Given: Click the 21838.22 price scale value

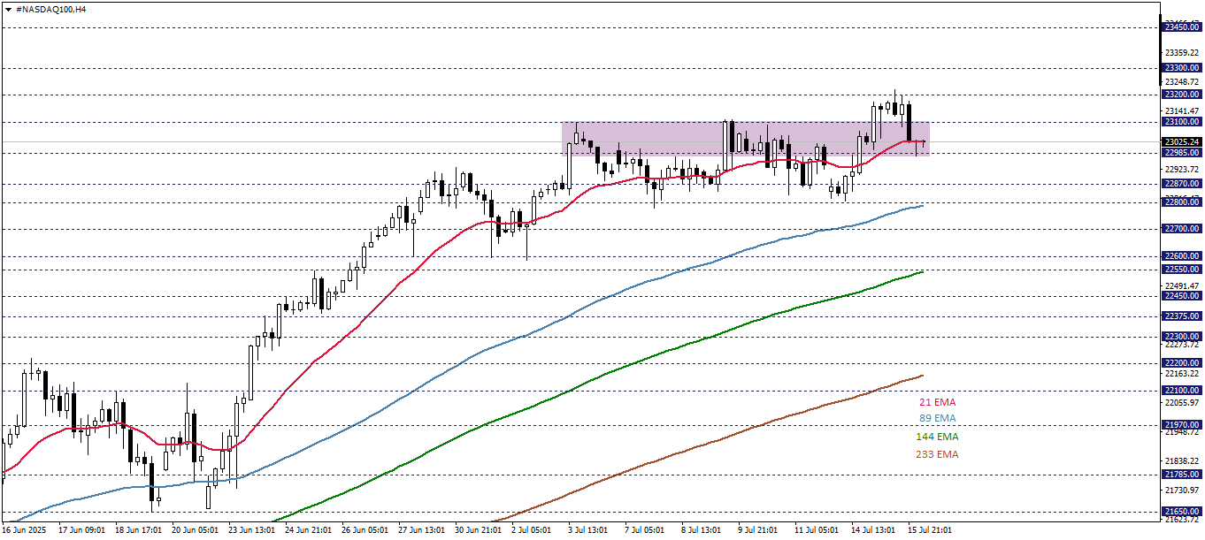Looking at the screenshot, I should click(1183, 461).
